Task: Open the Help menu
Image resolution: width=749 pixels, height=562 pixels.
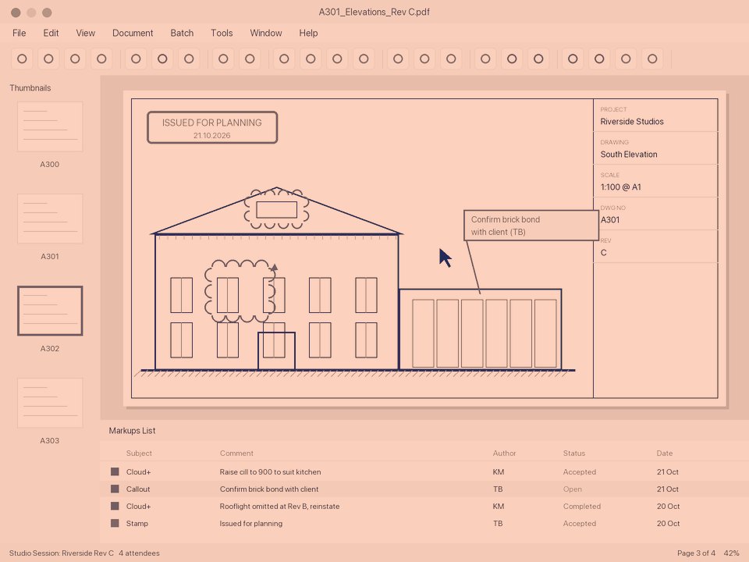Action: [308, 33]
